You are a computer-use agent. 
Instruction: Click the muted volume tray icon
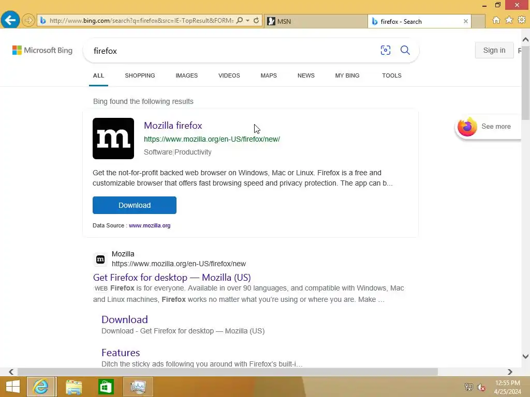coord(481,387)
